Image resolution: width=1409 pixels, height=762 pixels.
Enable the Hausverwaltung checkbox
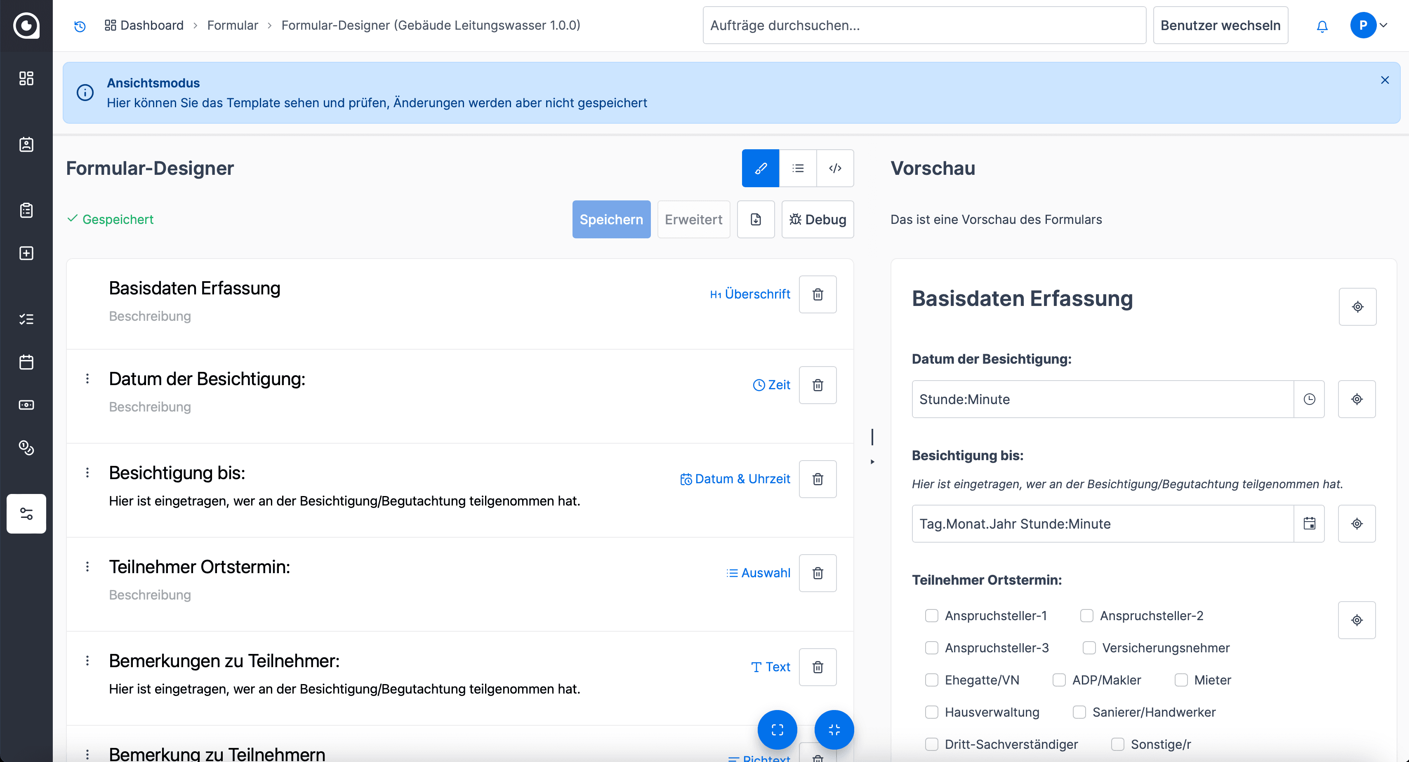point(931,712)
